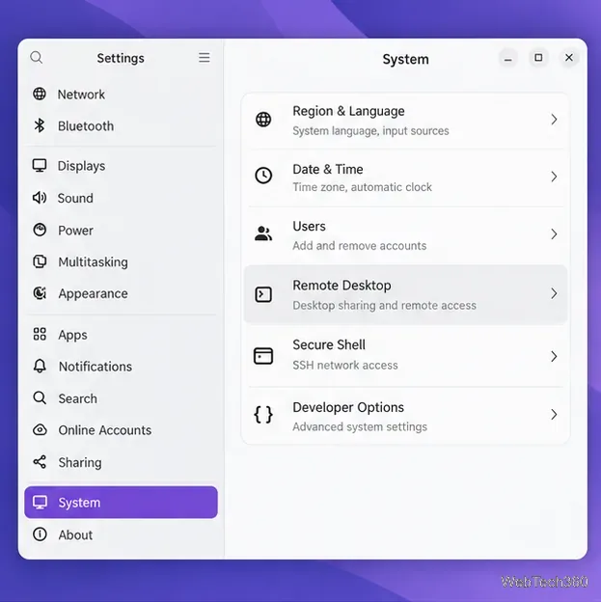Click the search magnifier icon in Settings header
Screen dimensions: 601x602
tap(37, 58)
